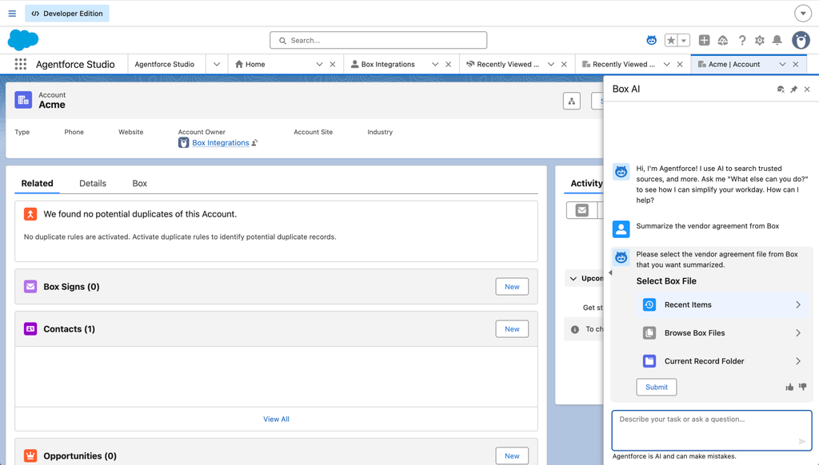Screen dimensions: 819x465
Task: Open the user profile avatar
Action: [x=801, y=40]
